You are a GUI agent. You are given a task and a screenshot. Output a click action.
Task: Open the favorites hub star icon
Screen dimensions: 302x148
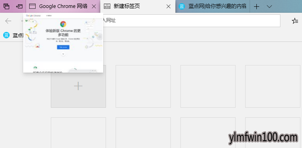coord(295,21)
